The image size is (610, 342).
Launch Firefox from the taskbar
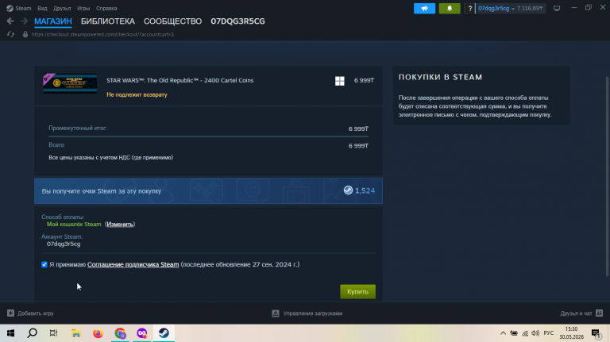(98, 333)
